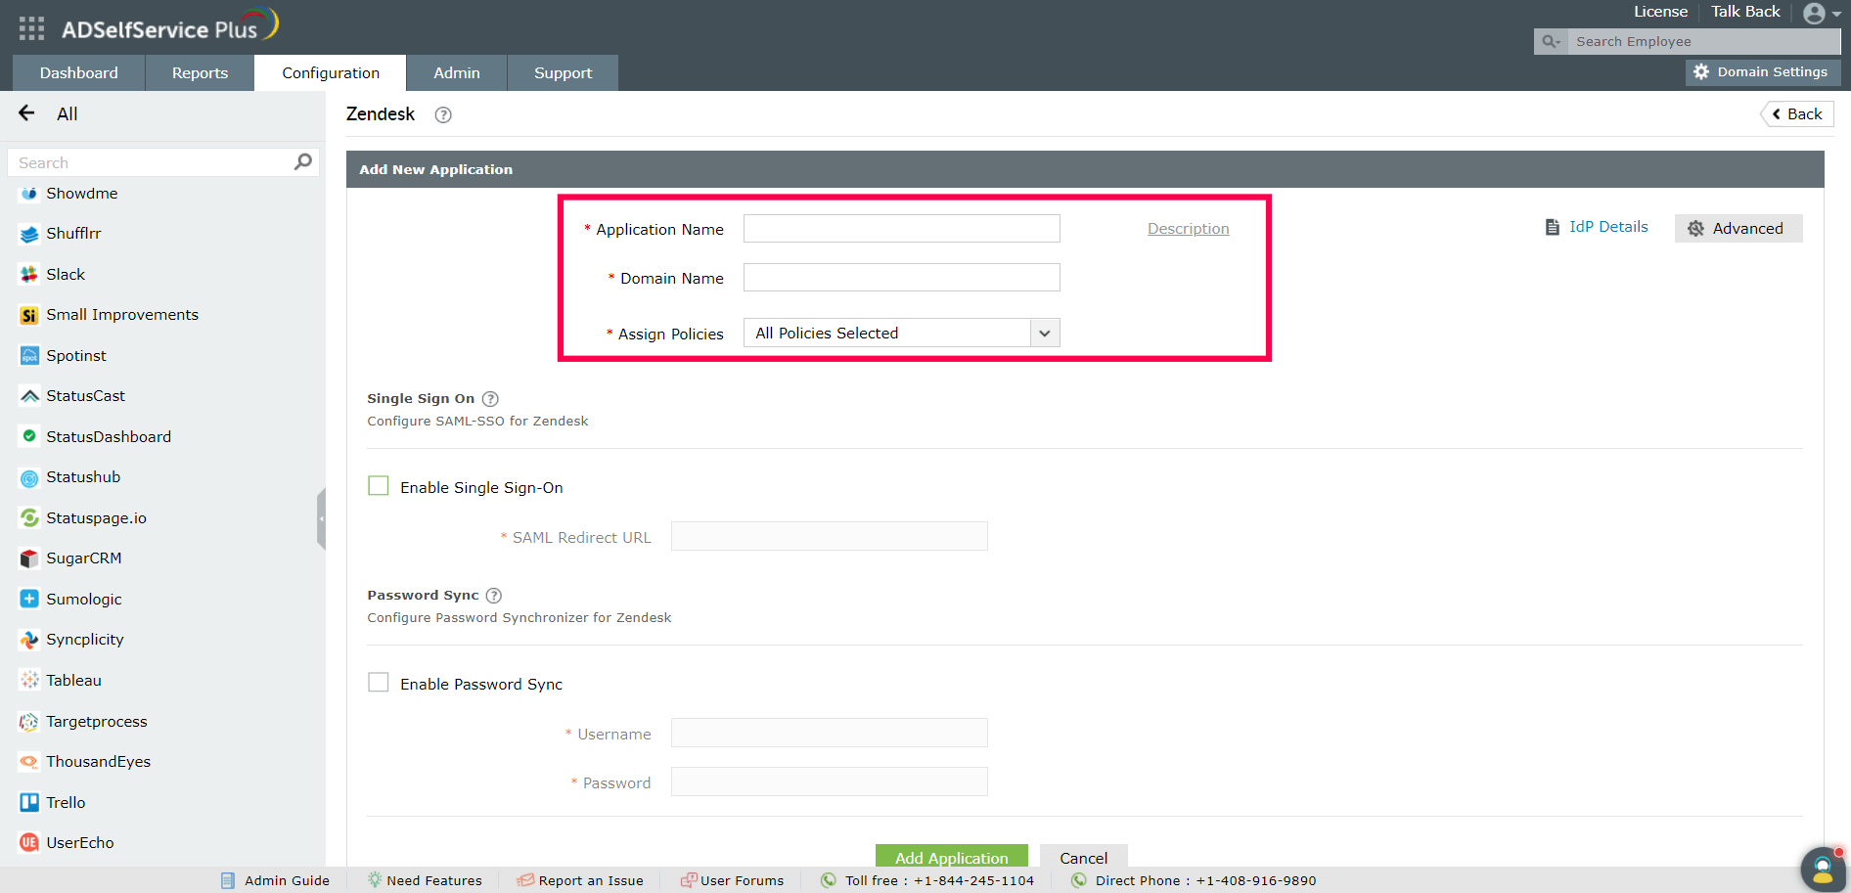The height and width of the screenshot is (893, 1851).
Task: Focus the Application Name input field
Action: pyautogui.click(x=901, y=228)
